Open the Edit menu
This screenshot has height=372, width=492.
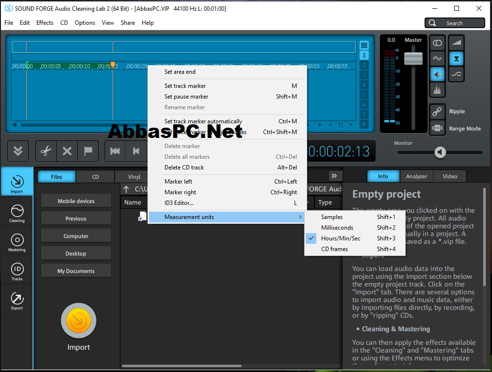tap(24, 23)
